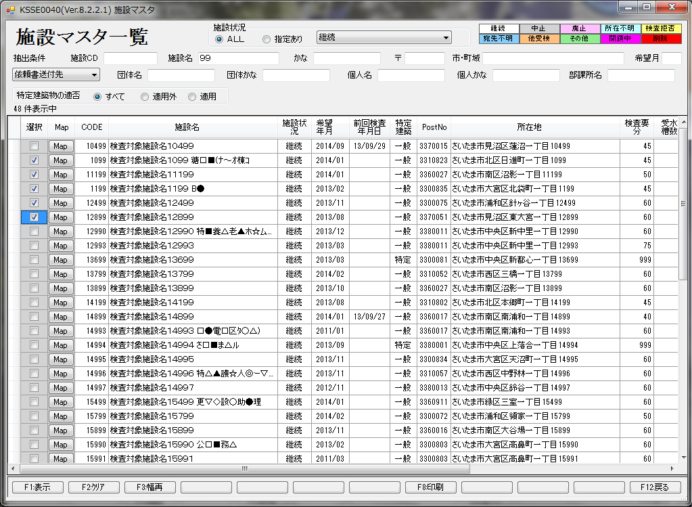Image resolution: width=692 pixels, height=507 pixels.
Task: Click the 削除 red legend swatch
Action: tap(661, 39)
